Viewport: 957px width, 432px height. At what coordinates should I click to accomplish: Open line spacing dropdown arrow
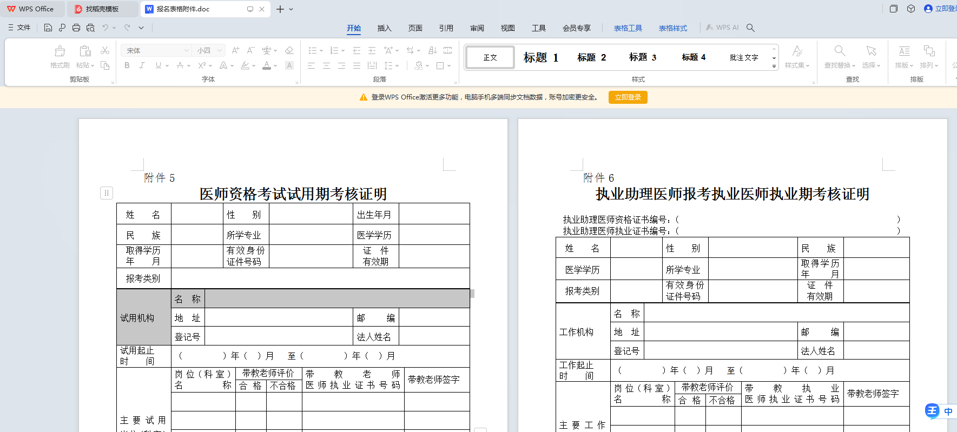pyautogui.click(x=397, y=65)
